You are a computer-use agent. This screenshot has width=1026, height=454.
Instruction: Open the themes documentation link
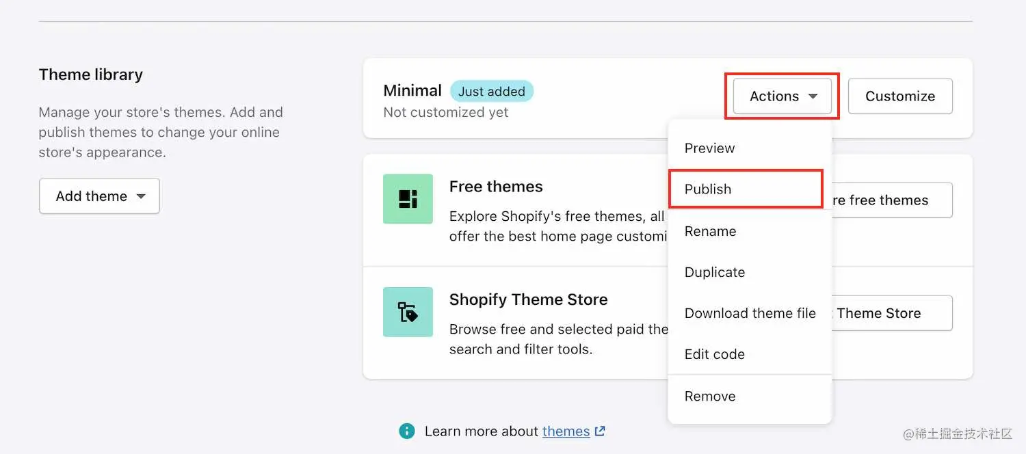point(566,431)
